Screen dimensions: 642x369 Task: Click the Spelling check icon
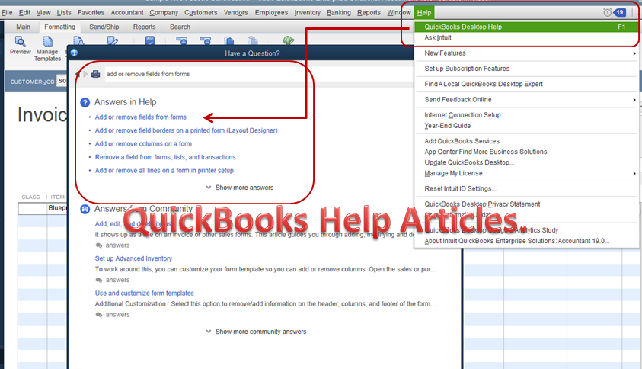coord(150,40)
